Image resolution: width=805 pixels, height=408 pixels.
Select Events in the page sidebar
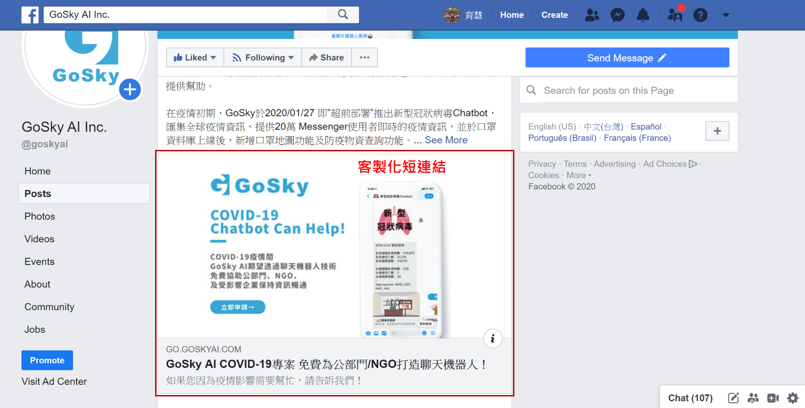39,262
